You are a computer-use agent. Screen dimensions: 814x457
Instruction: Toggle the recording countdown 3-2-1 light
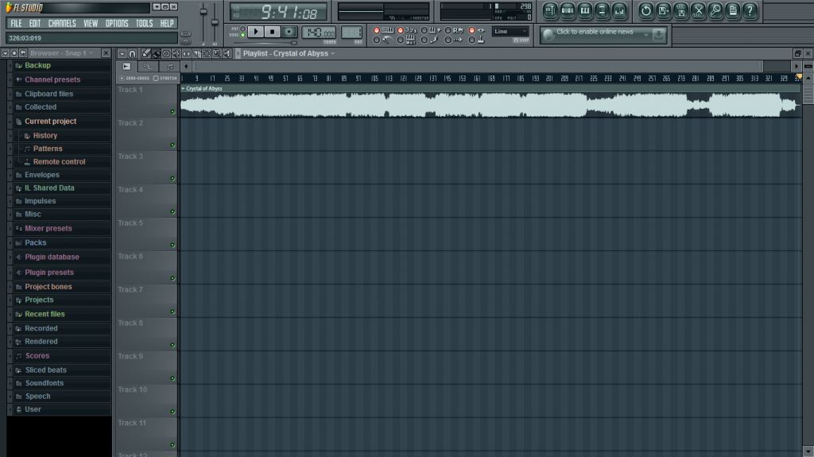[x=401, y=30]
